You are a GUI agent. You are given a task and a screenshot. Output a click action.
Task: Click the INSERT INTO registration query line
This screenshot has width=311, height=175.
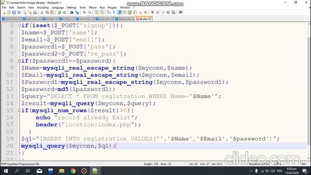tap(150, 139)
